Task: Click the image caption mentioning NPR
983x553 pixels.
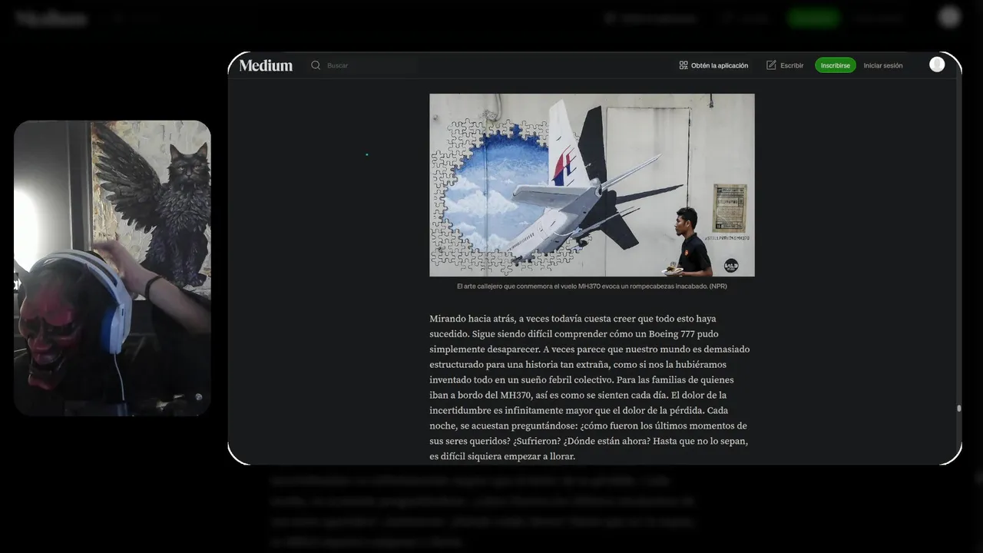Action: coord(592,286)
